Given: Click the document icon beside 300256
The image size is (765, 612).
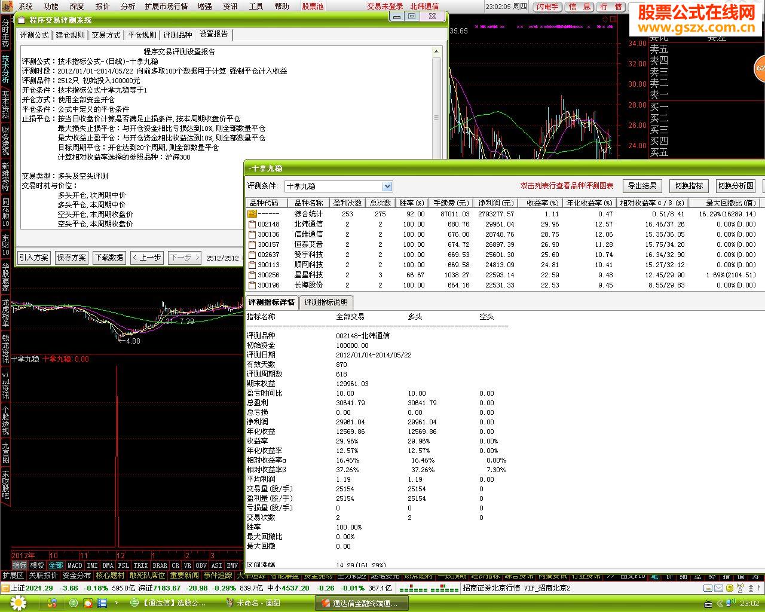Looking at the screenshot, I should [x=252, y=275].
